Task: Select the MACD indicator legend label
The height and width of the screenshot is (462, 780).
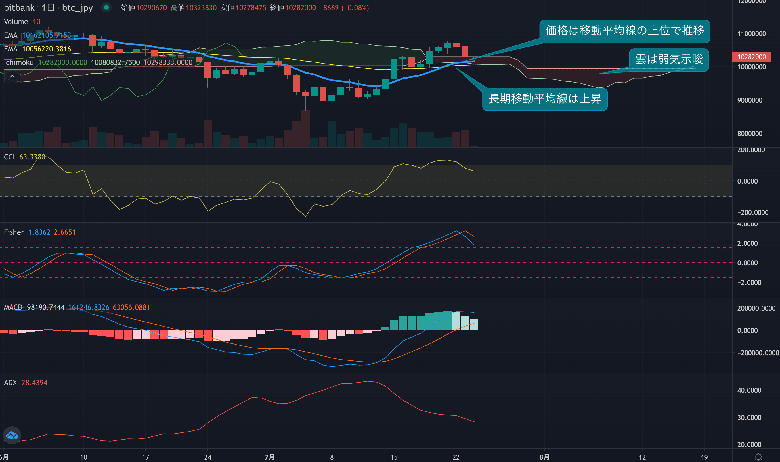Action: click(13, 308)
